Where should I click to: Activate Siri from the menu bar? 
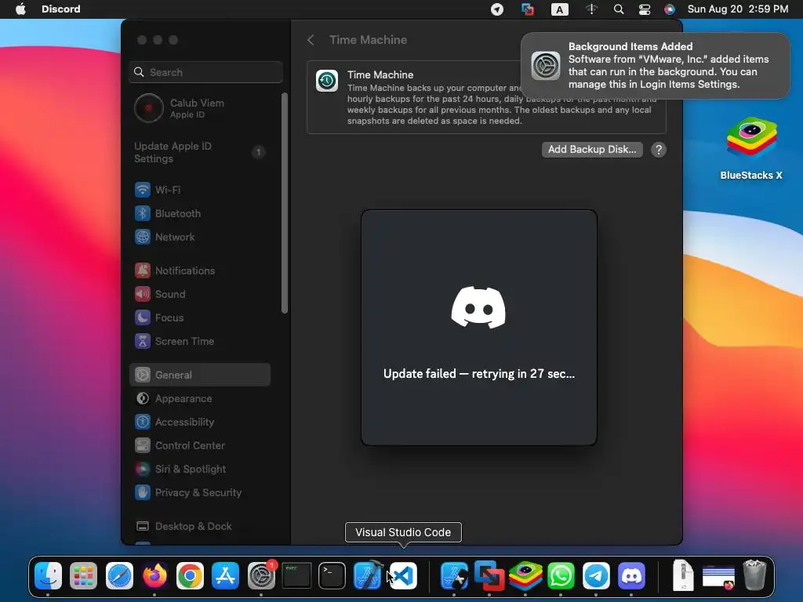click(670, 9)
